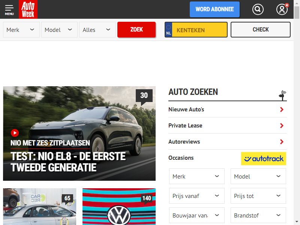The image size is (300, 225).
Task: Open the Occasions Model dropdown
Action: [x=258, y=176]
